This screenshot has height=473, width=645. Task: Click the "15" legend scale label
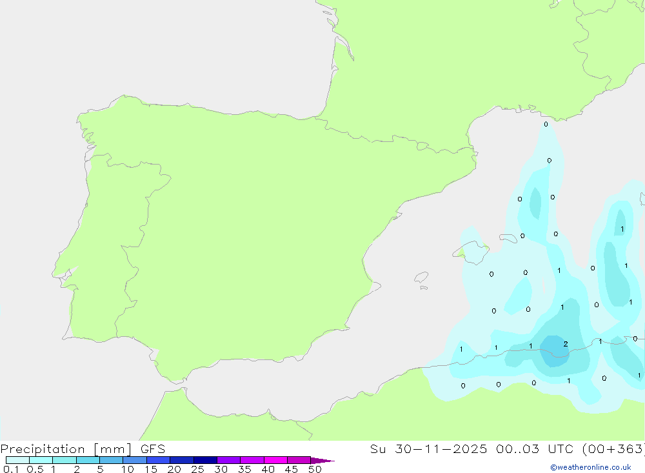pos(151,469)
